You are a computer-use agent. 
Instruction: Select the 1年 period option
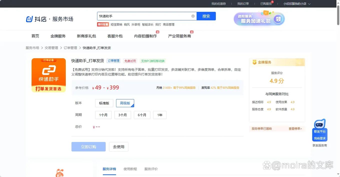[160, 115]
